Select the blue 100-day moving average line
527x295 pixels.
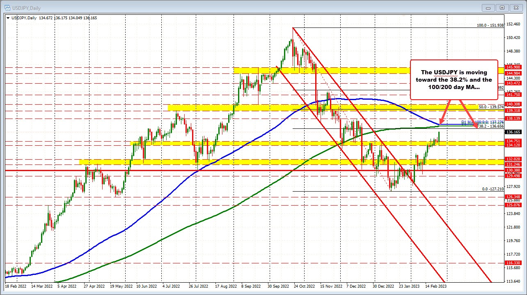(369, 99)
